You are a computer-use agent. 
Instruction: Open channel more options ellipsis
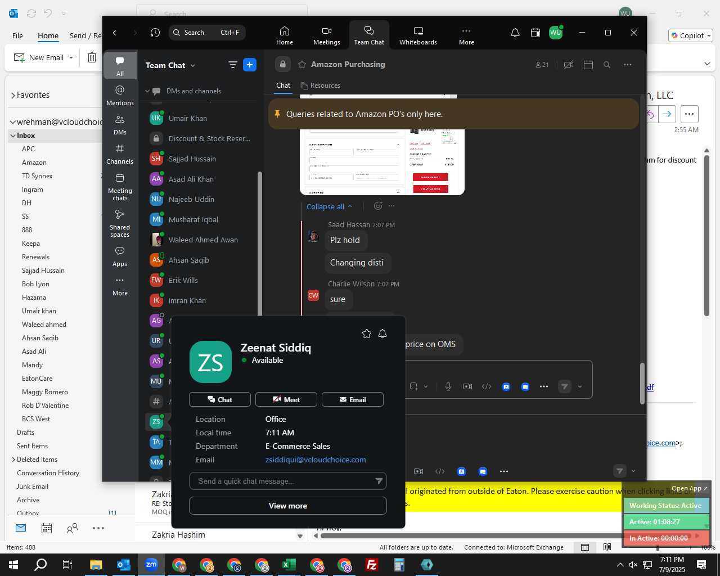[628, 65]
